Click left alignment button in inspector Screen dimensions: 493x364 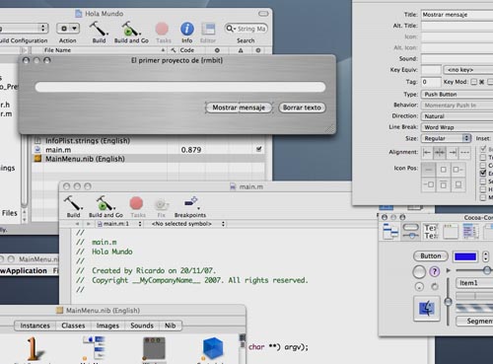pos(427,152)
